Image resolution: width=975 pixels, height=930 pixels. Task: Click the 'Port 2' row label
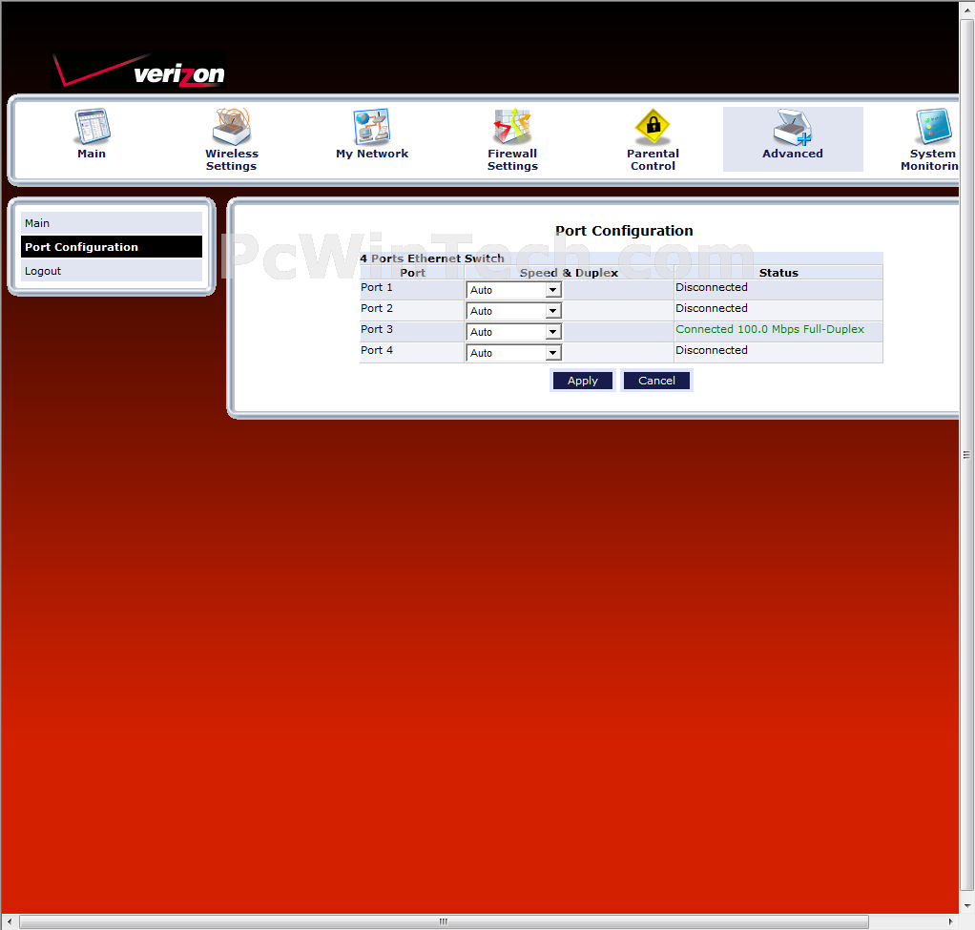pos(377,308)
